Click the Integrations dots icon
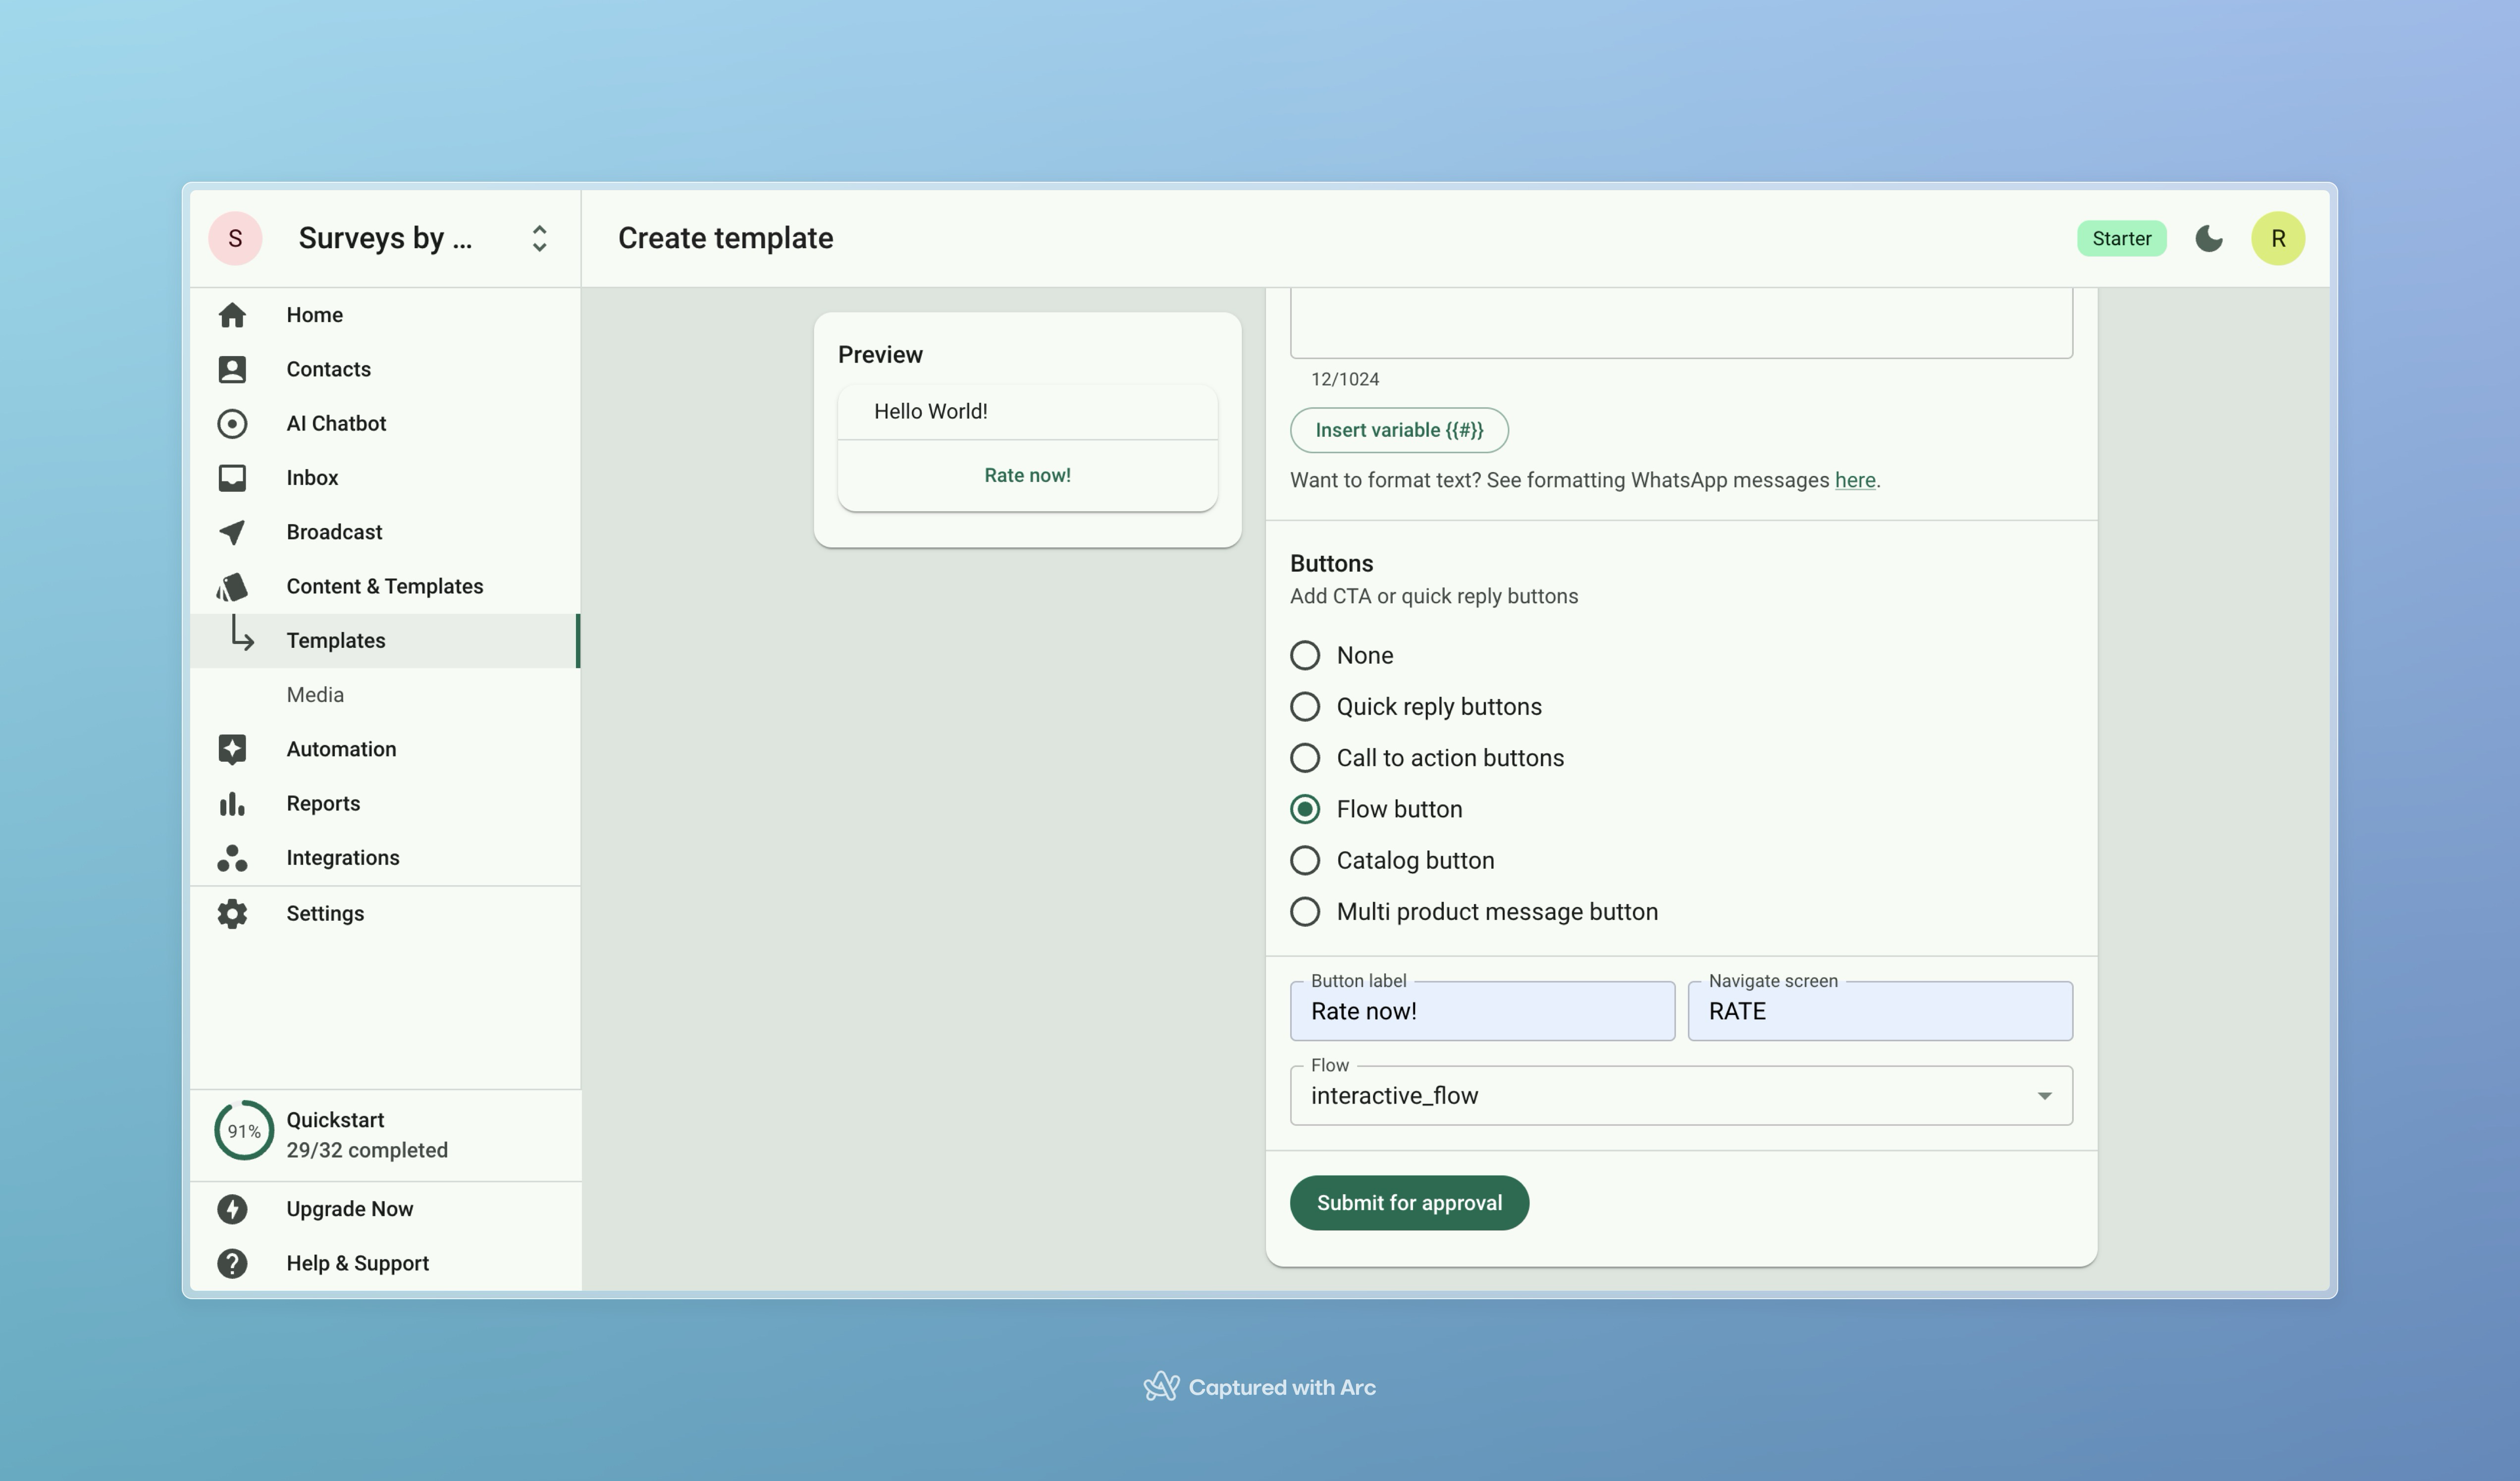This screenshot has height=1481, width=2520. pyautogui.click(x=232, y=858)
